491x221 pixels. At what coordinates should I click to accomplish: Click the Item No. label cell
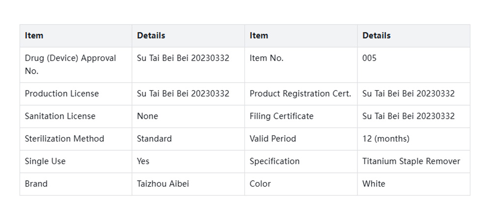coord(267,58)
